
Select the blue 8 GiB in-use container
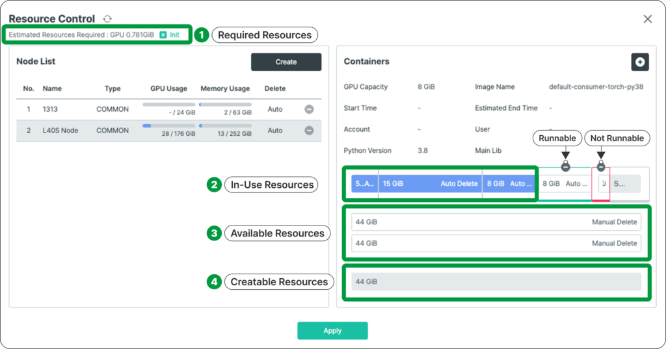click(x=509, y=184)
